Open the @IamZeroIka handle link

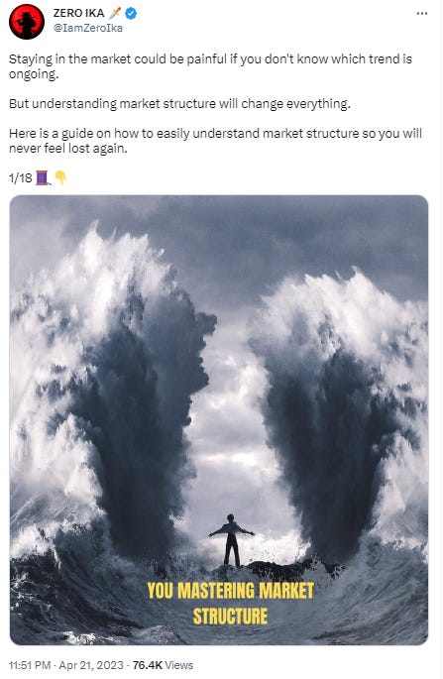click(88, 28)
